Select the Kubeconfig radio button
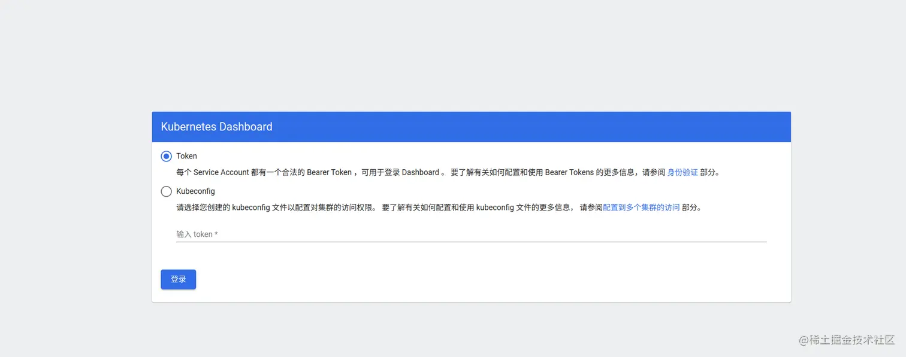 (167, 191)
